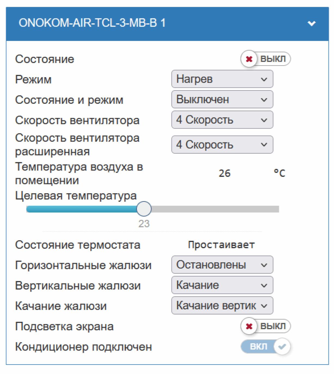Click the Простаивает thermostat status text
The image size is (334, 374).
coord(221,245)
